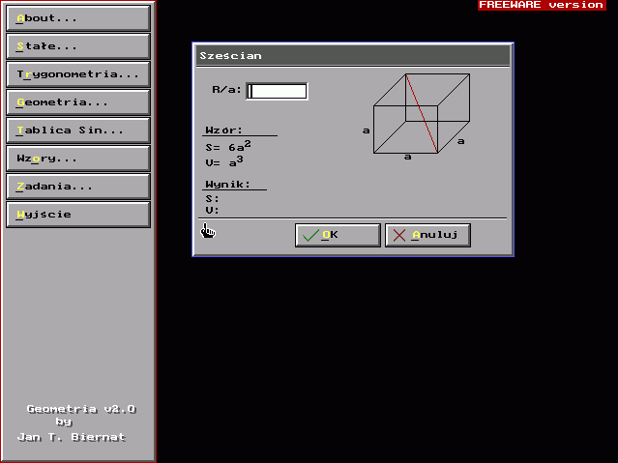Open the Tablica Sin... menu
This screenshot has height=463, width=618.
coord(78,130)
